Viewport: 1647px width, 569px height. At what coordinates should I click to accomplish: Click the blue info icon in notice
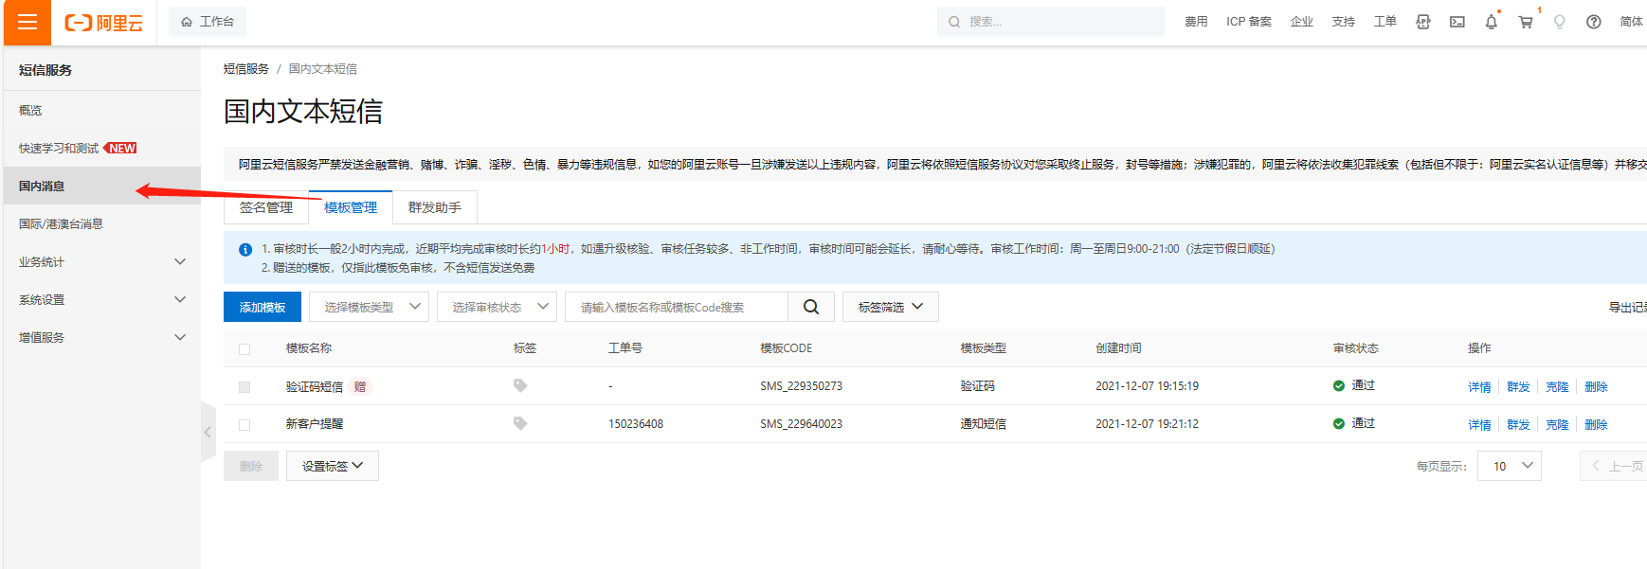coord(245,250)
